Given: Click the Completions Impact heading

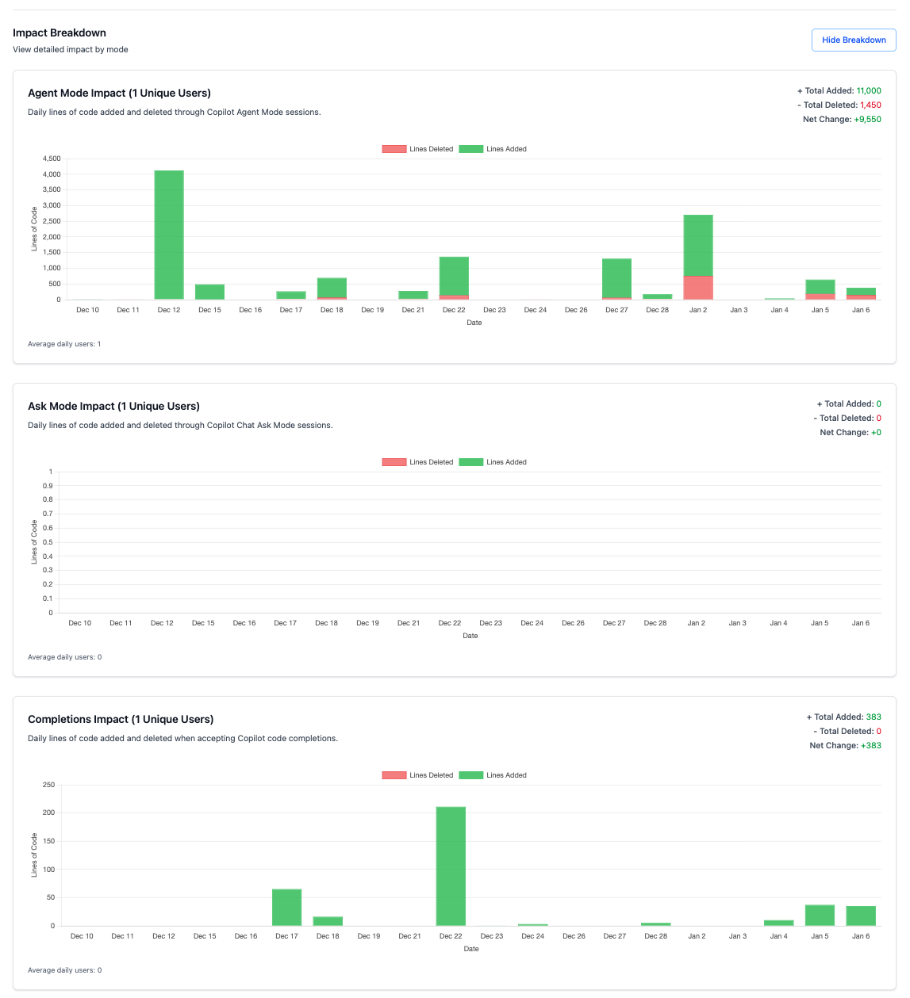Looking at the screenshot, I should click(x=121, y=719).
